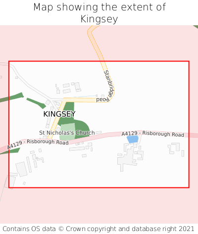Select the left-hand A4129 - Risborough Road label
Viewport: 198px width, 234px height.
38,144
